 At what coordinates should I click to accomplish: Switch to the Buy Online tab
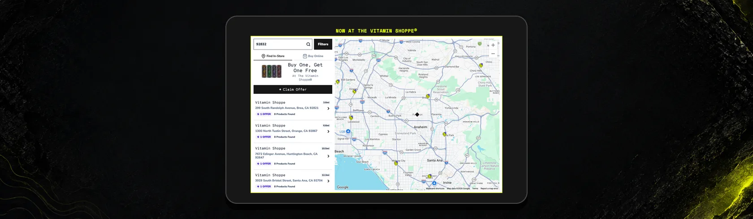coord(313,56)
